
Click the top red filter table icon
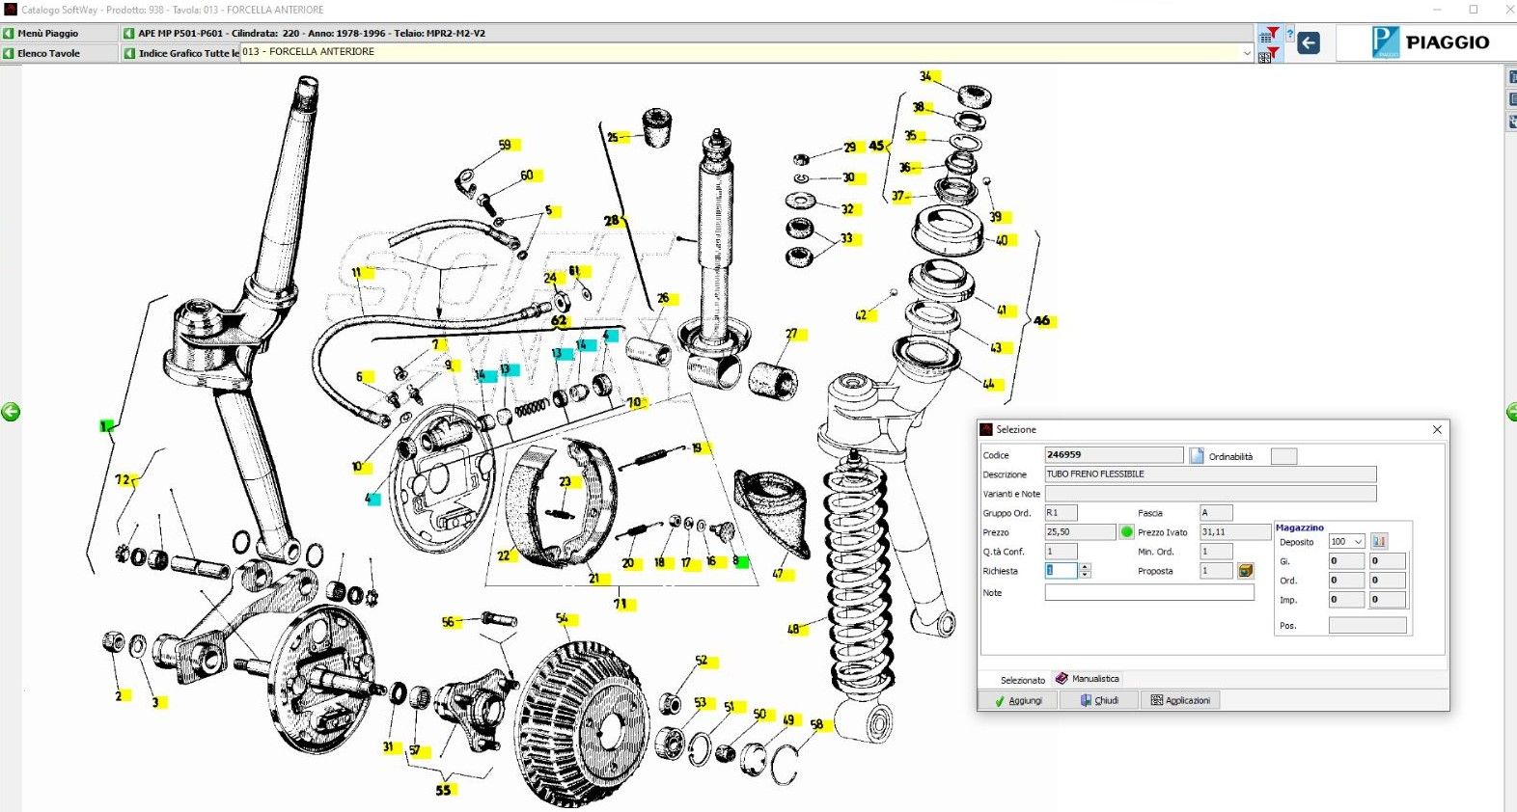(x=1269, y=35)
